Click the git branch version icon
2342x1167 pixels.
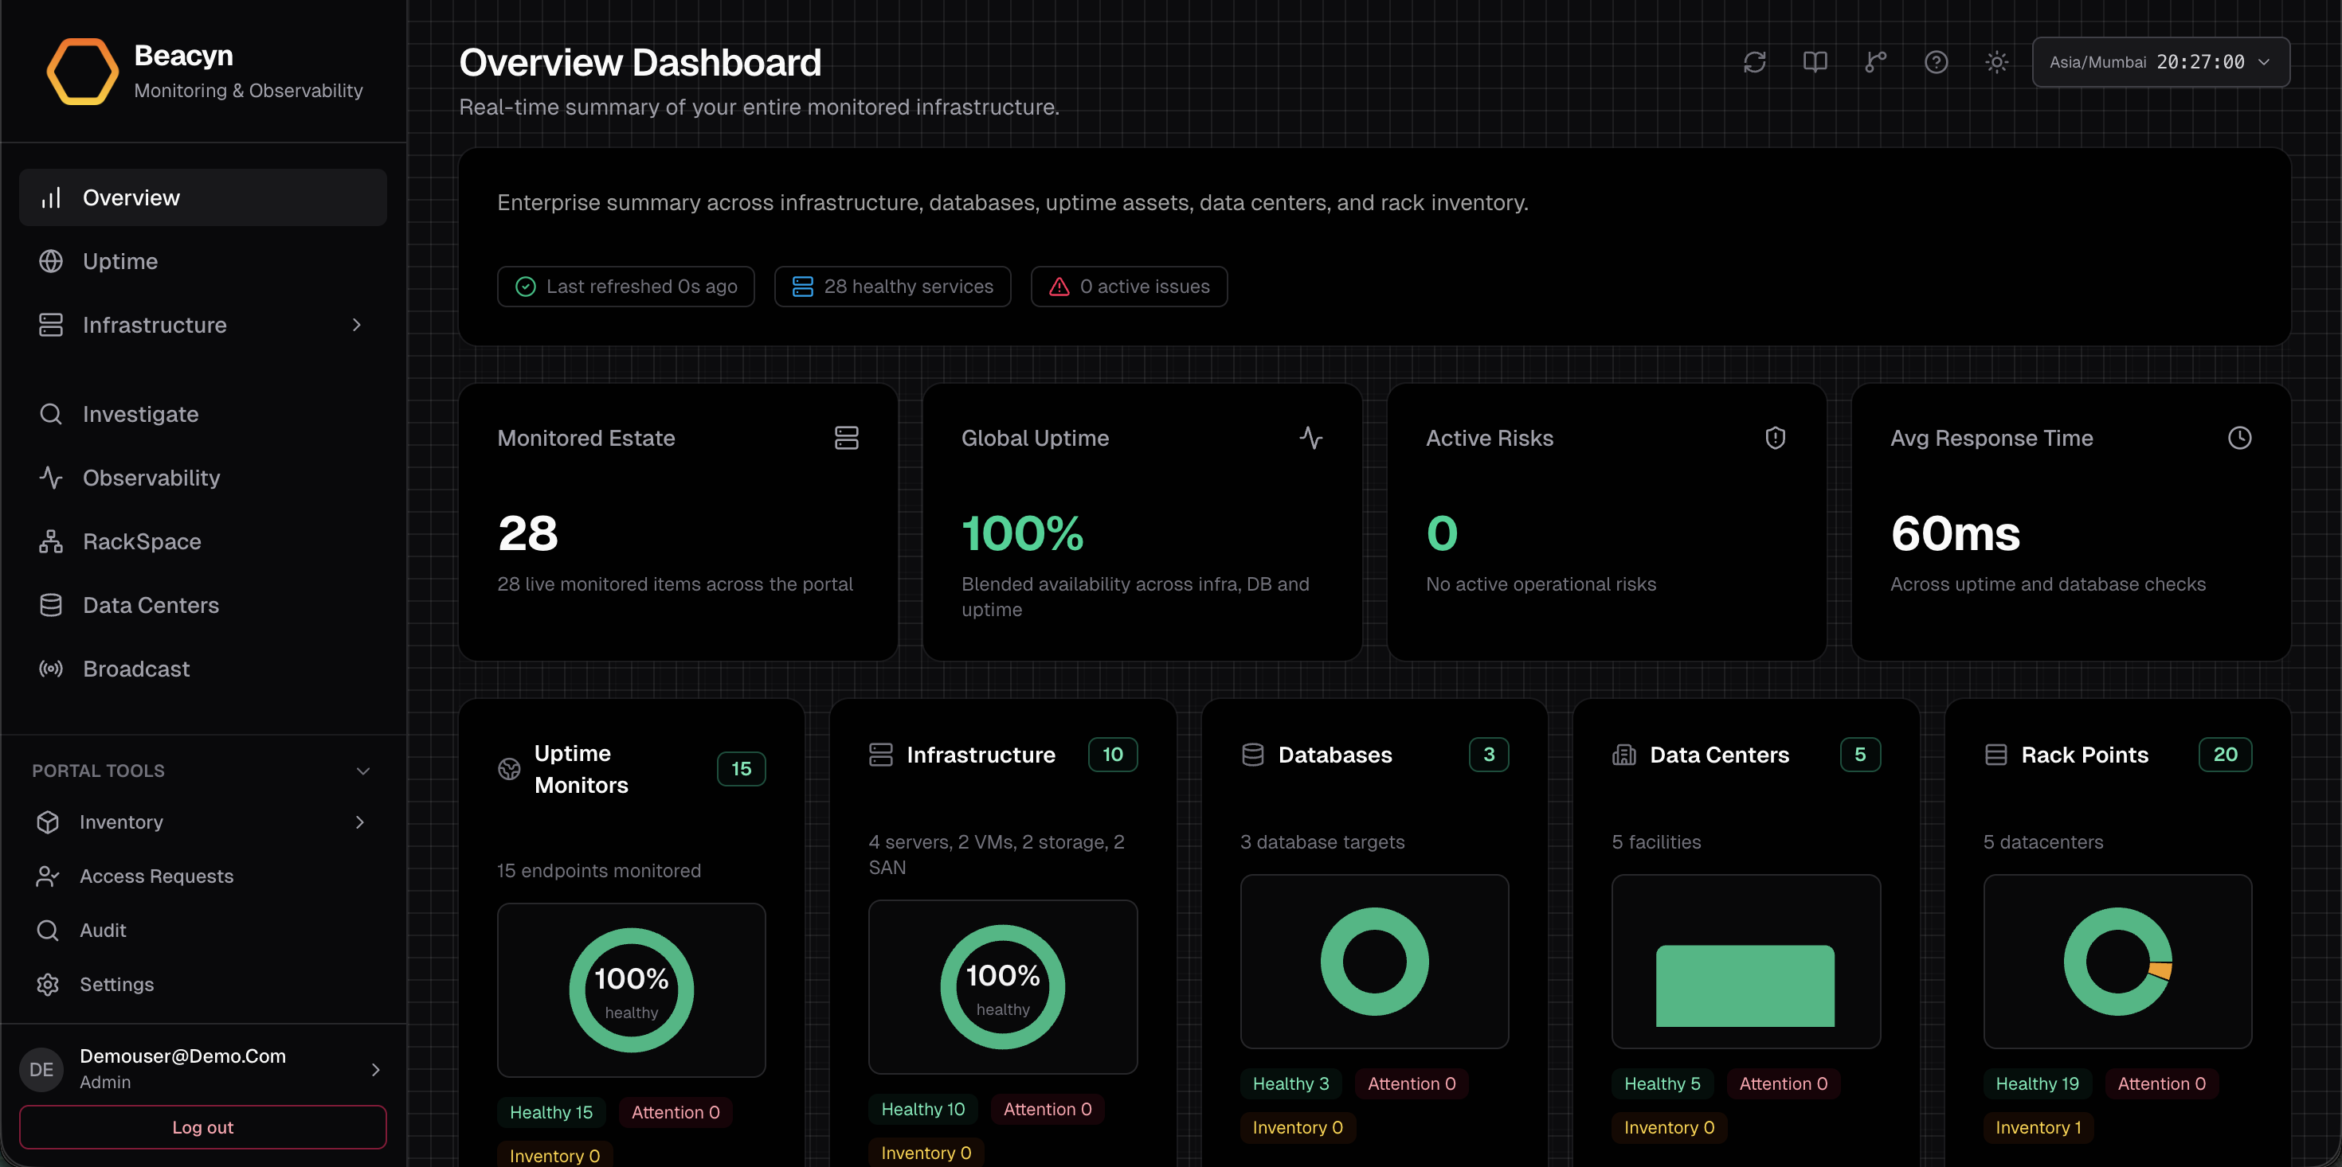tap(1876, 62)
